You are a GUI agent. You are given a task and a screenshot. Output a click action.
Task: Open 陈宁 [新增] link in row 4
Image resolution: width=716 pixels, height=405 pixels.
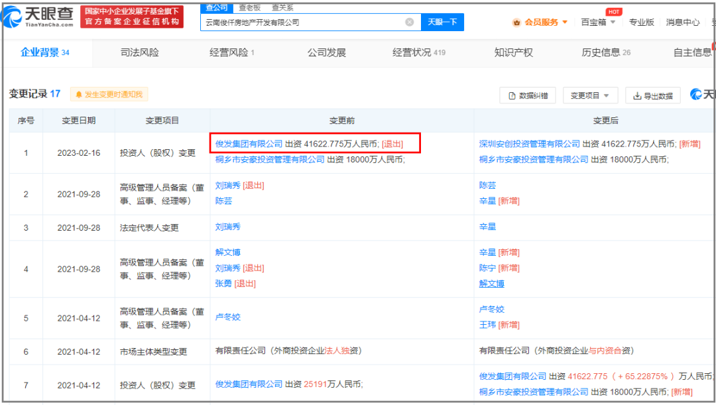(x=499, y=268)
